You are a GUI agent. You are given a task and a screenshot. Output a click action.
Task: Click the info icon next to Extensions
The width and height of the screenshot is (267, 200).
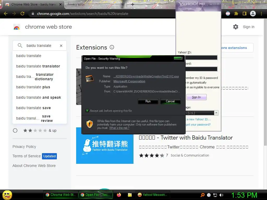[x=112, y=47]
